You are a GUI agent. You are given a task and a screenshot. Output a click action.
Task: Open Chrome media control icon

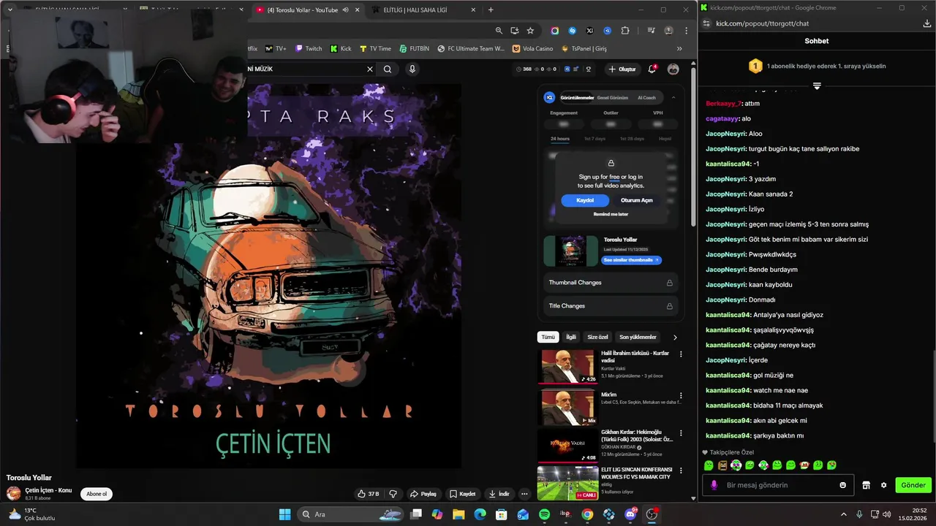[x=651, y=31]
